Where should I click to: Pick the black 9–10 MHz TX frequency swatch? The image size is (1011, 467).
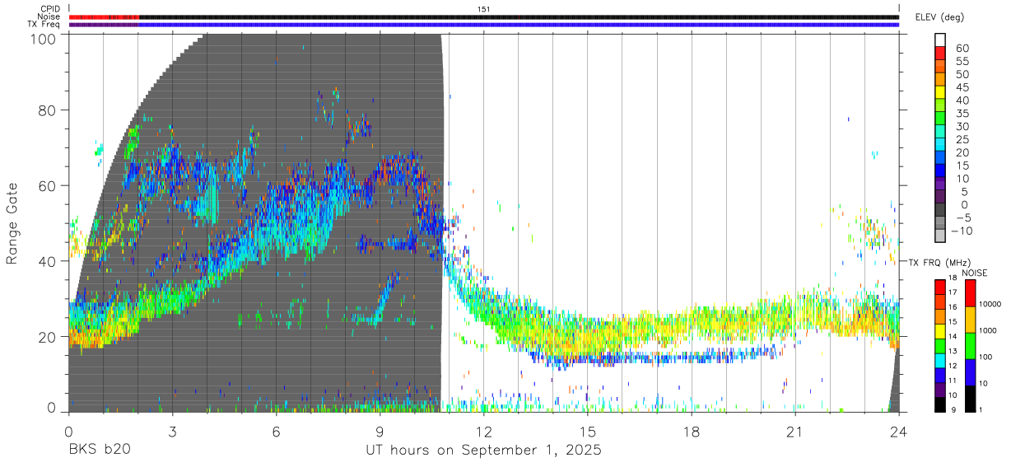pos(940,404)
